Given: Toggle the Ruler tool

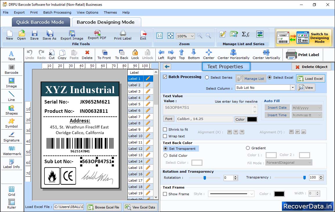Looking at the screenshot, I should (x=12, y=204).
